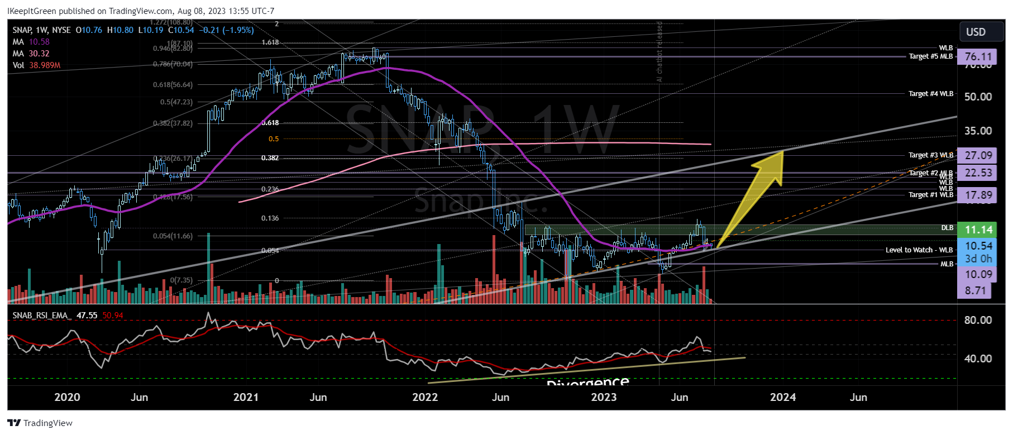This screenshot has width=1013, height=435.
Task: Click the Target #5 MLB line label
Action: [930, 56]
